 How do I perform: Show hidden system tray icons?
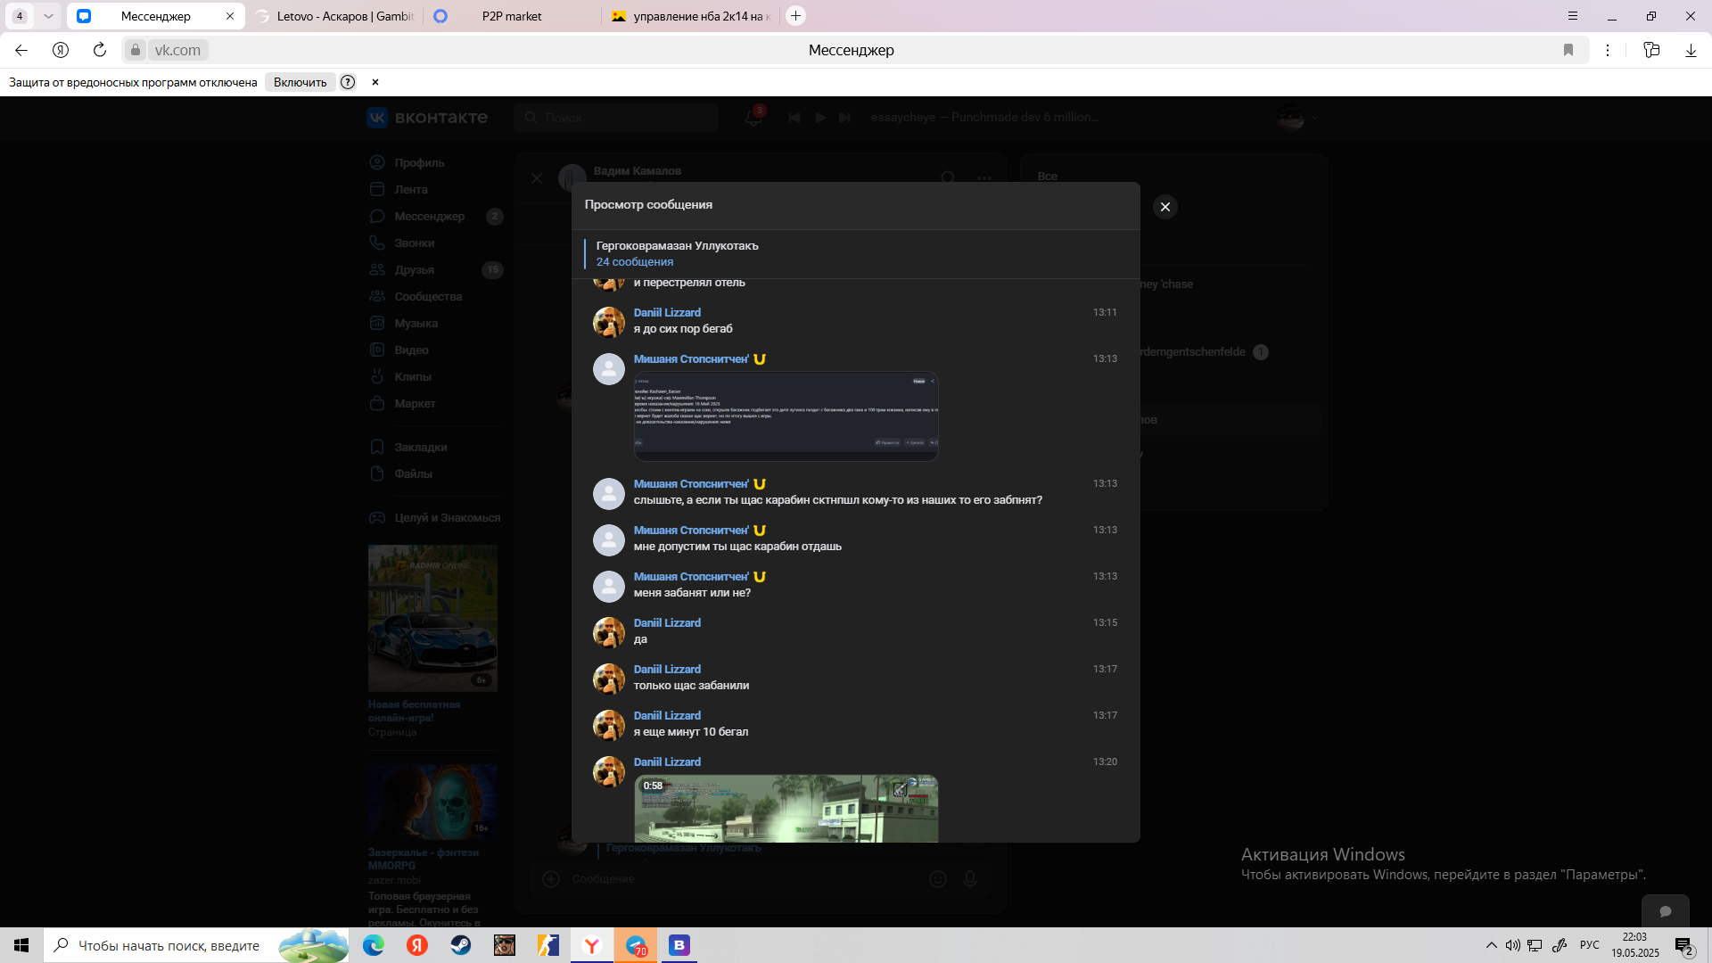[x=1491, y=945]
